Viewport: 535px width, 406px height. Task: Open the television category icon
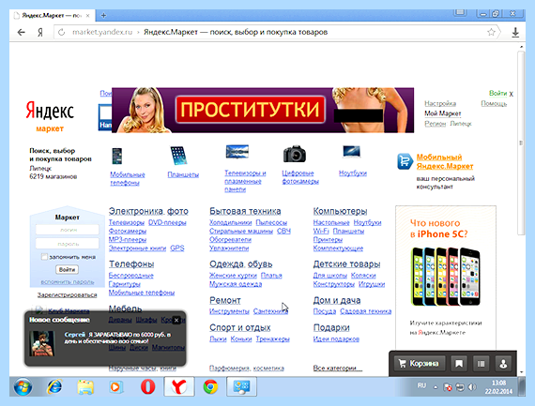(x=237, y=152)
